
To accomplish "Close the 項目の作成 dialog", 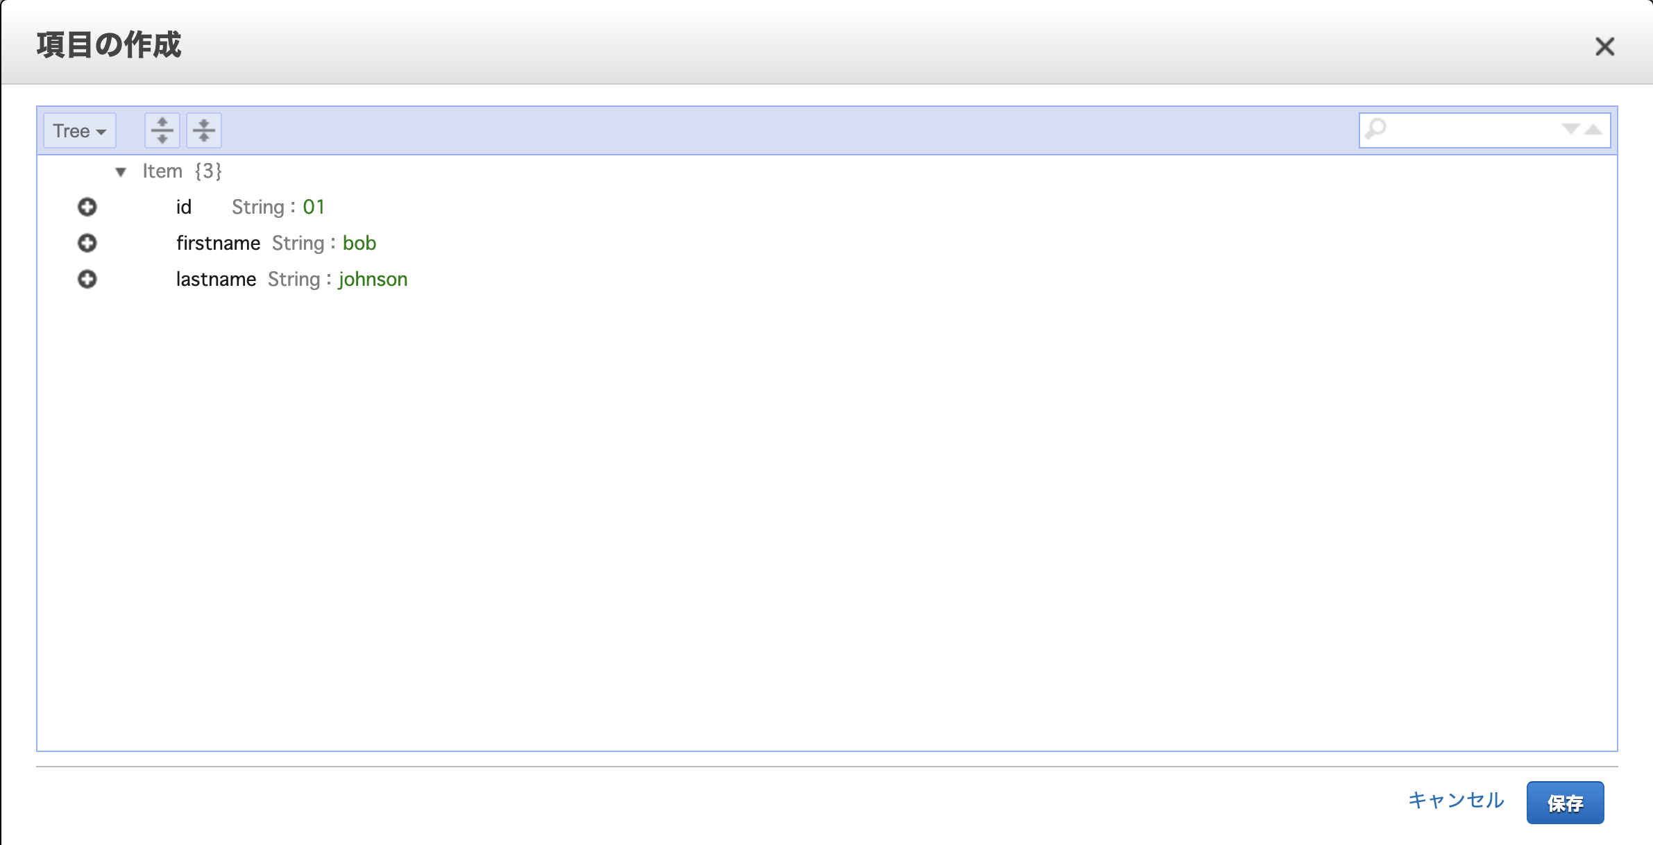I will [1604, 46].
